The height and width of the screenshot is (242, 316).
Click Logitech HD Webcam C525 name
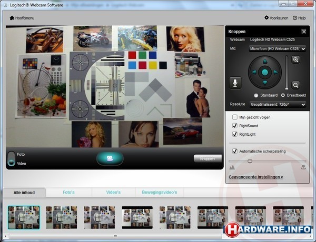click(272, 39)
